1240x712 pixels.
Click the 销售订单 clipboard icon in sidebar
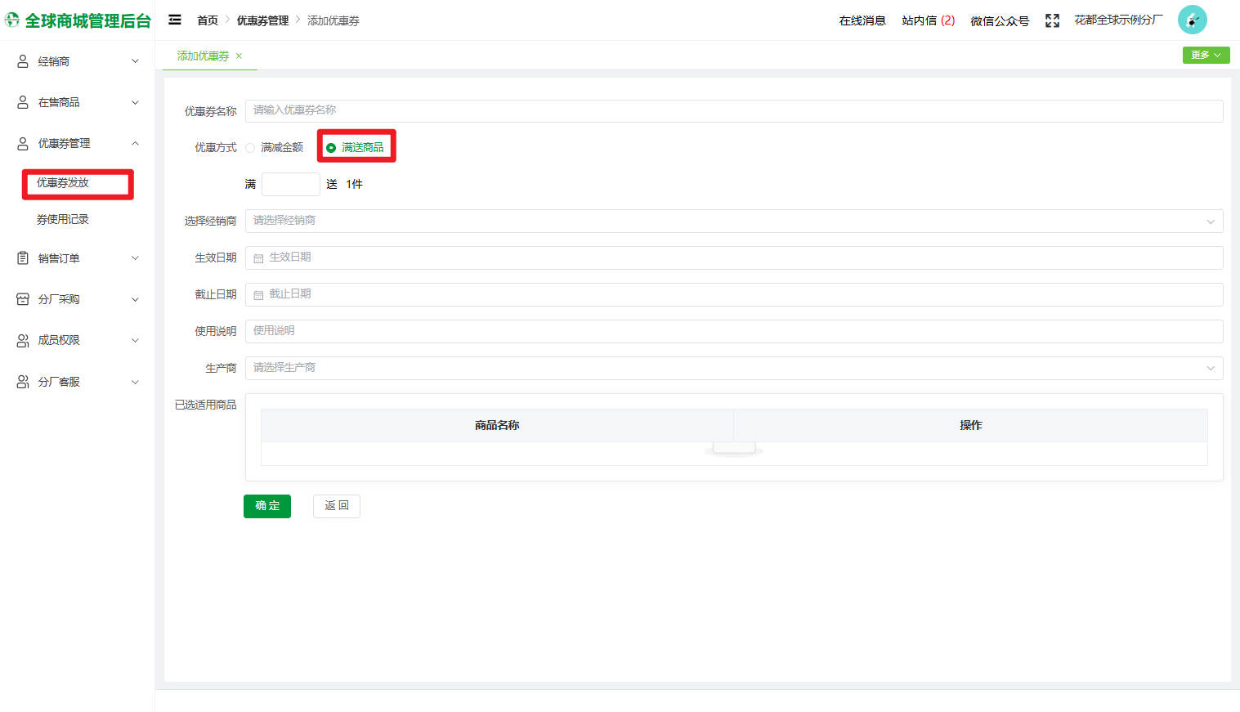click(x=23, y=258)
